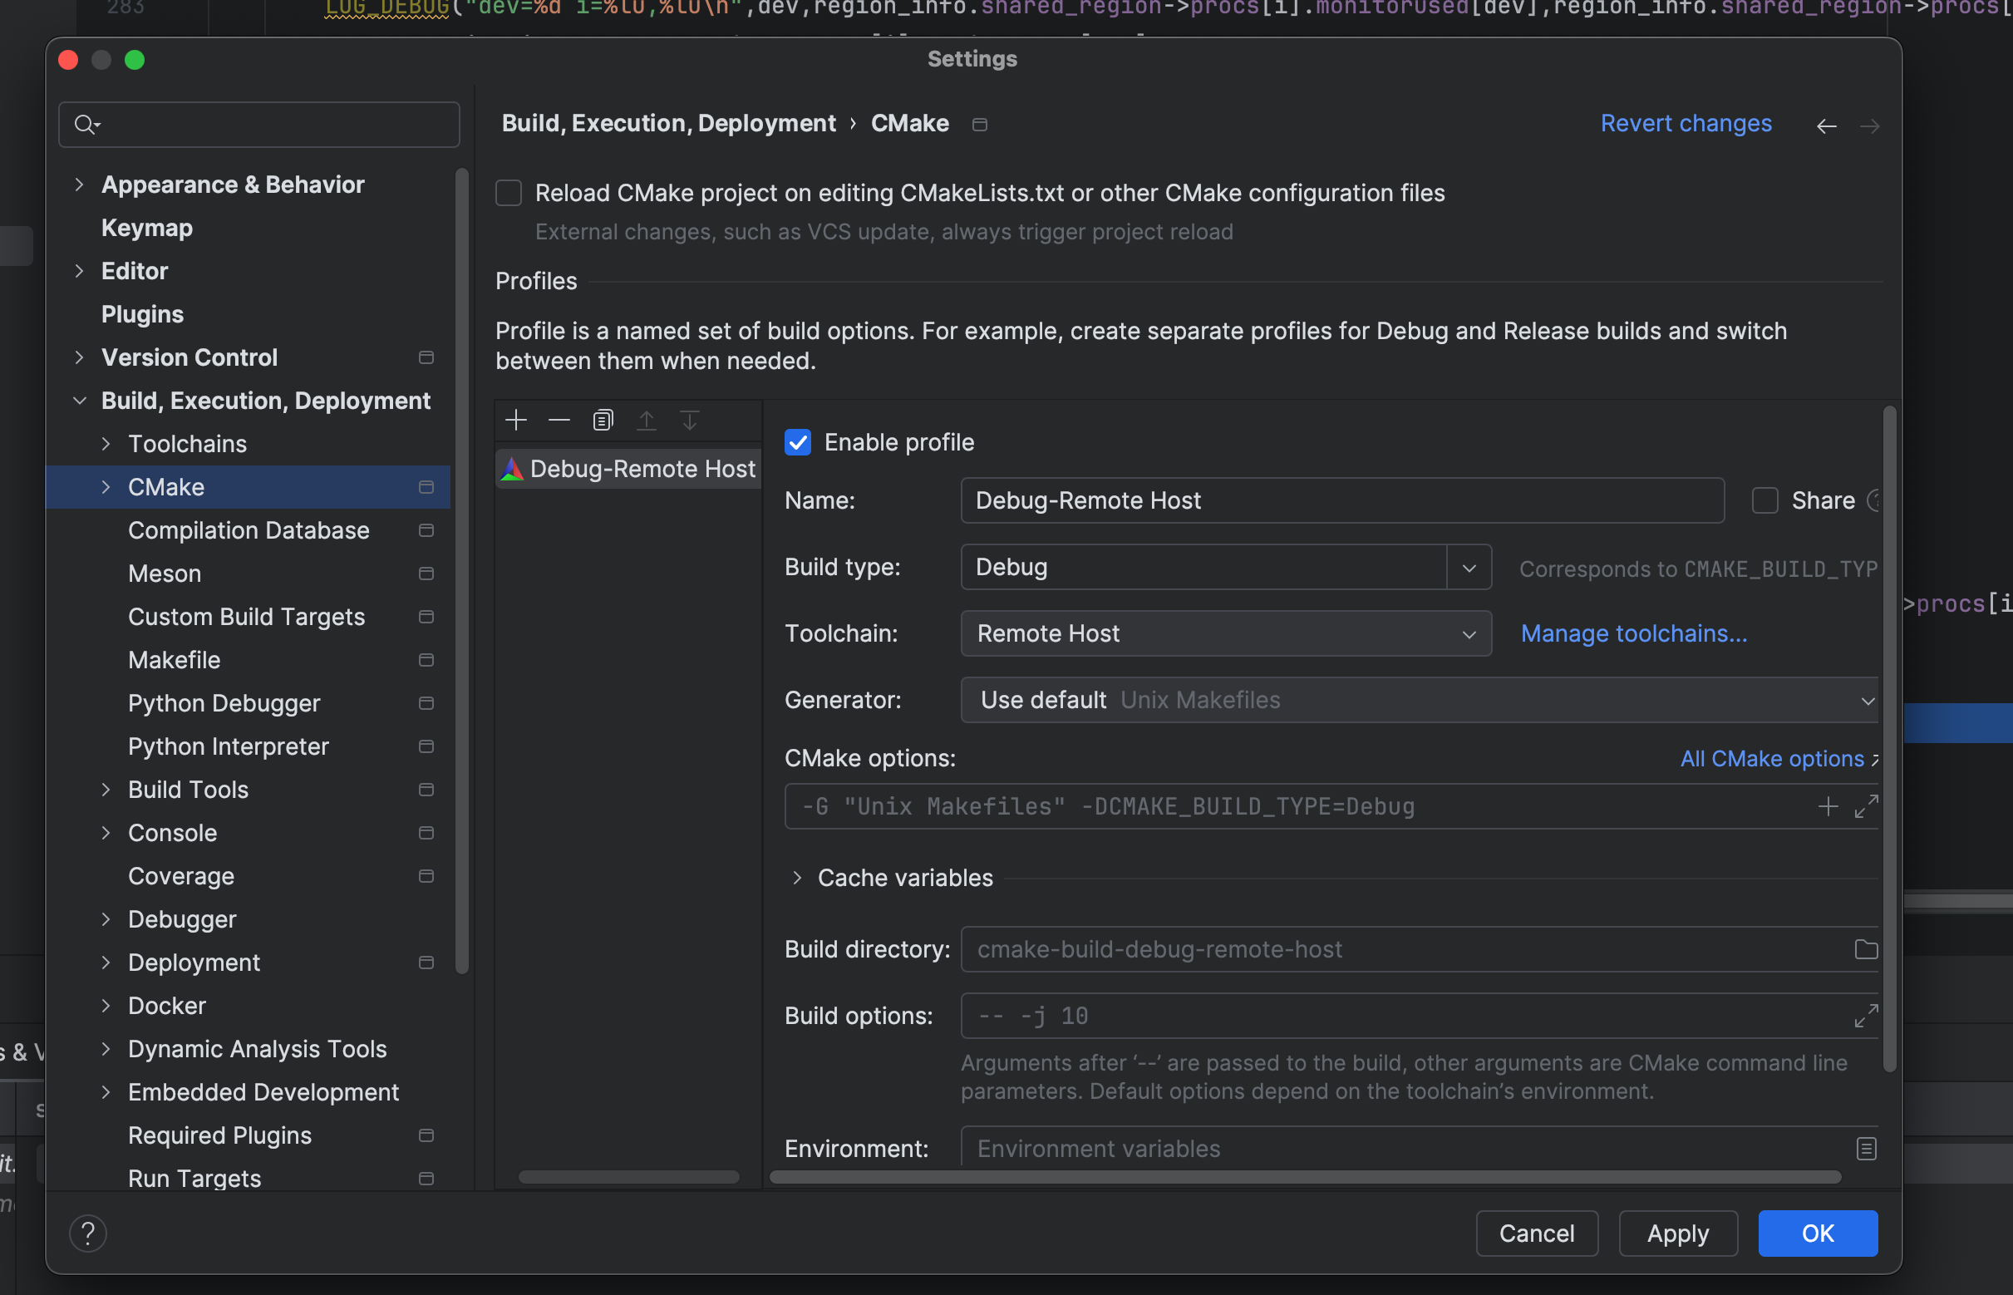Screen dimensions: 2013x1295
Task: Click the environment variables edit icon
Action: click(x=1866, y=1149)
